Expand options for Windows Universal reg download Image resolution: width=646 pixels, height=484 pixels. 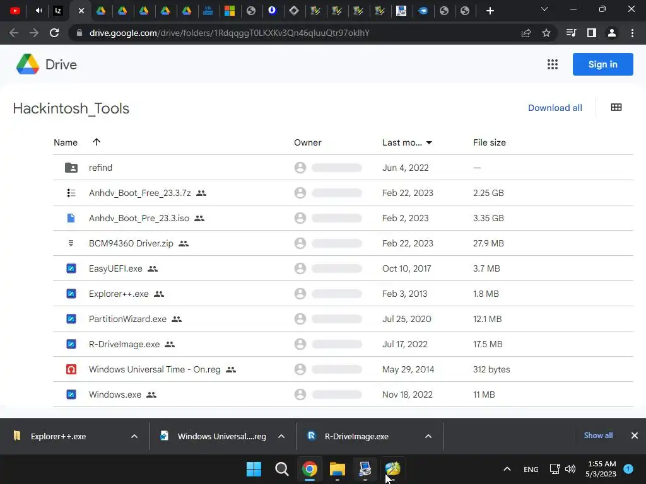[x=281, y=436]
